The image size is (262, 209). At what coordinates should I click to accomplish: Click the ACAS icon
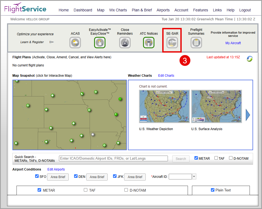click(x=75, y=43)
